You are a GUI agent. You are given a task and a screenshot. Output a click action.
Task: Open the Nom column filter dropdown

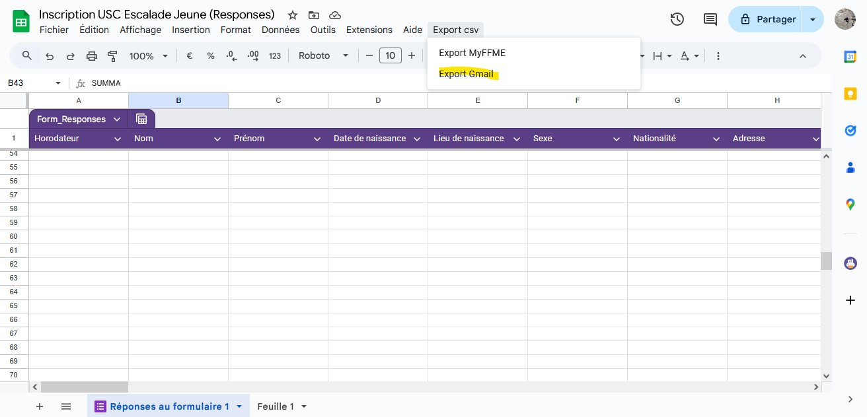pyautogui.click(x=217, y=139)
